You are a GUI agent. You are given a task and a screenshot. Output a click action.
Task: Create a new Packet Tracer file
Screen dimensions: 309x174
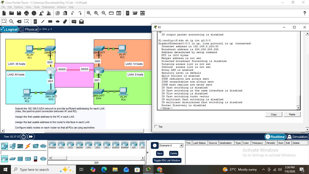(x=4, y=13)
